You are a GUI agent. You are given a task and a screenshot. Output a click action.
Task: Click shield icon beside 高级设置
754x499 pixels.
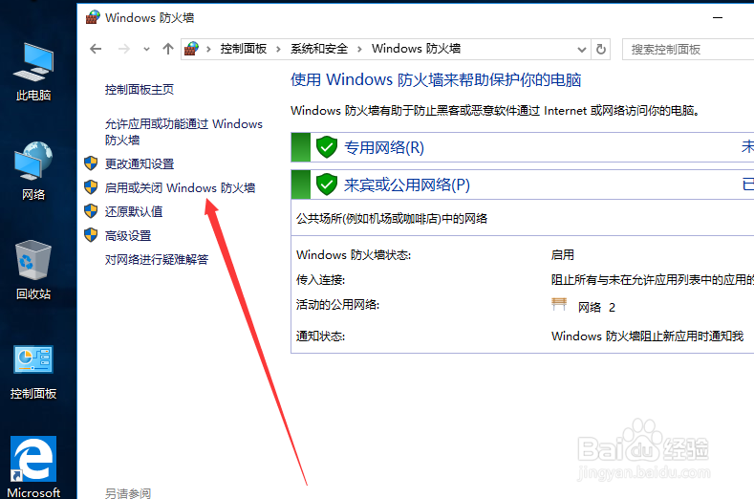[x=91, y=235]
